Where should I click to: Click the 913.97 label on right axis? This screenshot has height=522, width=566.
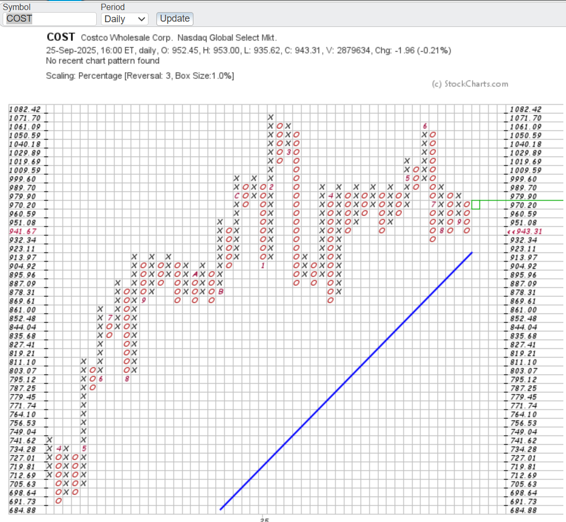(524, 257)
